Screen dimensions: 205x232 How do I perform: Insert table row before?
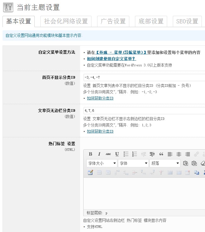117,173
